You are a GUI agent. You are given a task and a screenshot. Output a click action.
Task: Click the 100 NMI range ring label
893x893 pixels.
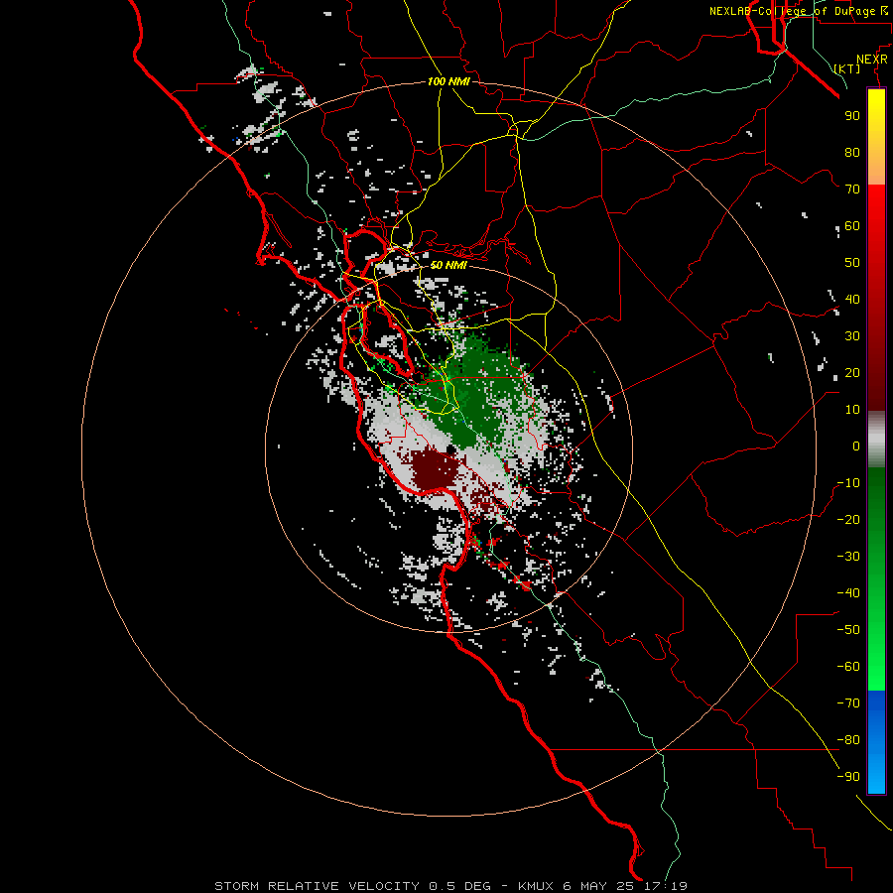point(448,81)
